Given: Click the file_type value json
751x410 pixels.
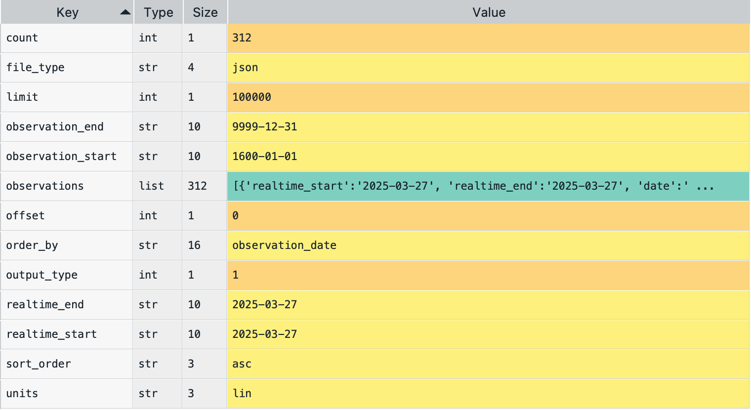Looking at the screenshot, I should point(245,68).
